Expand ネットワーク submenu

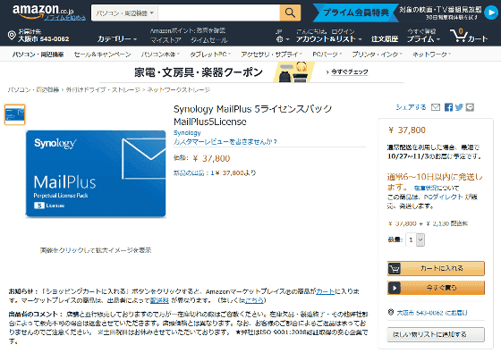(x=431, y=55)
